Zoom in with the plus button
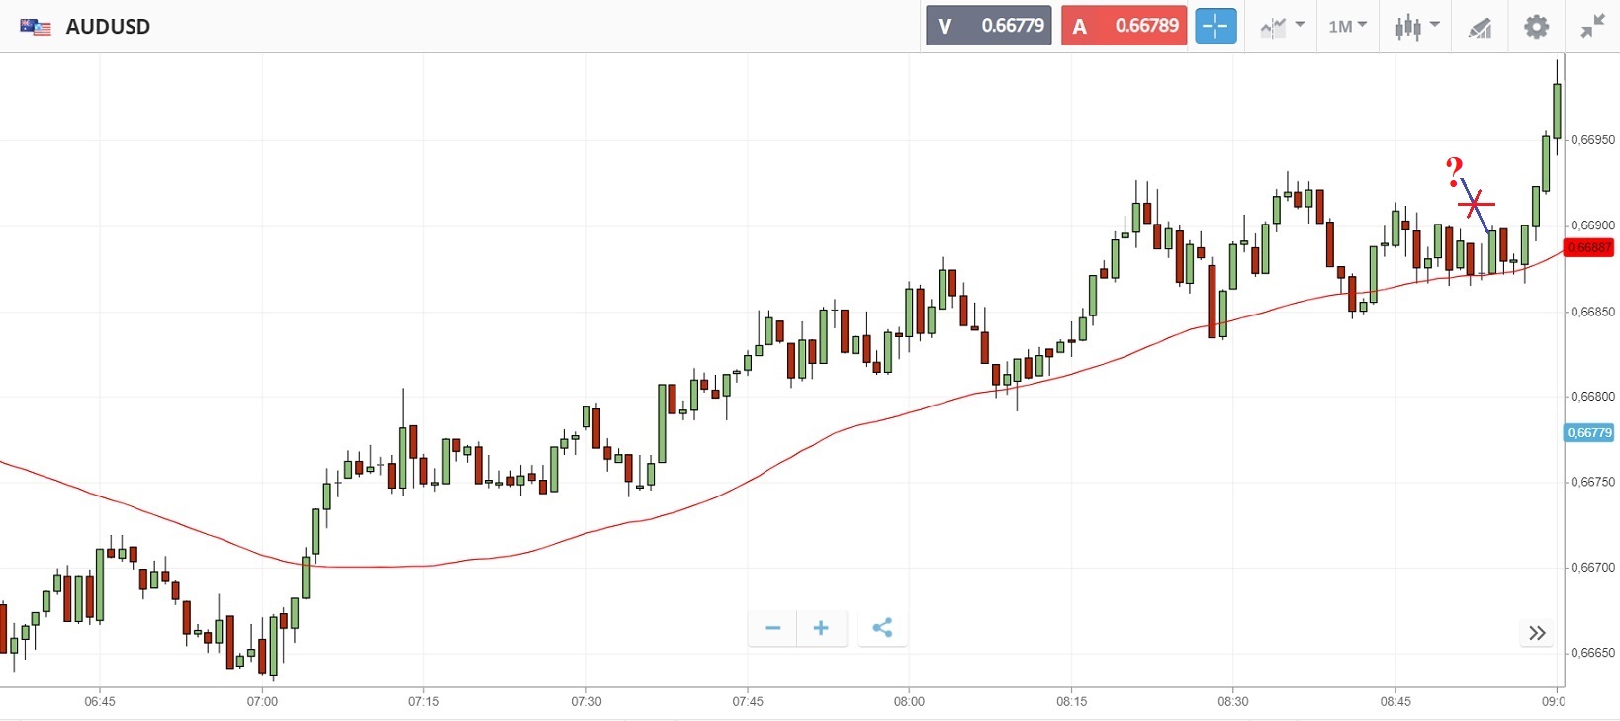Image resolution: width=1620 pixels, height=721 pixels. point(821,628)
